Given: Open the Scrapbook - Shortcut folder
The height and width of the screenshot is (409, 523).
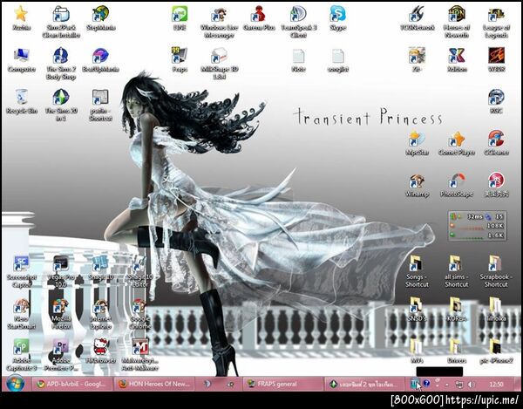Looking at the screenshot, I should pos(496,272).
